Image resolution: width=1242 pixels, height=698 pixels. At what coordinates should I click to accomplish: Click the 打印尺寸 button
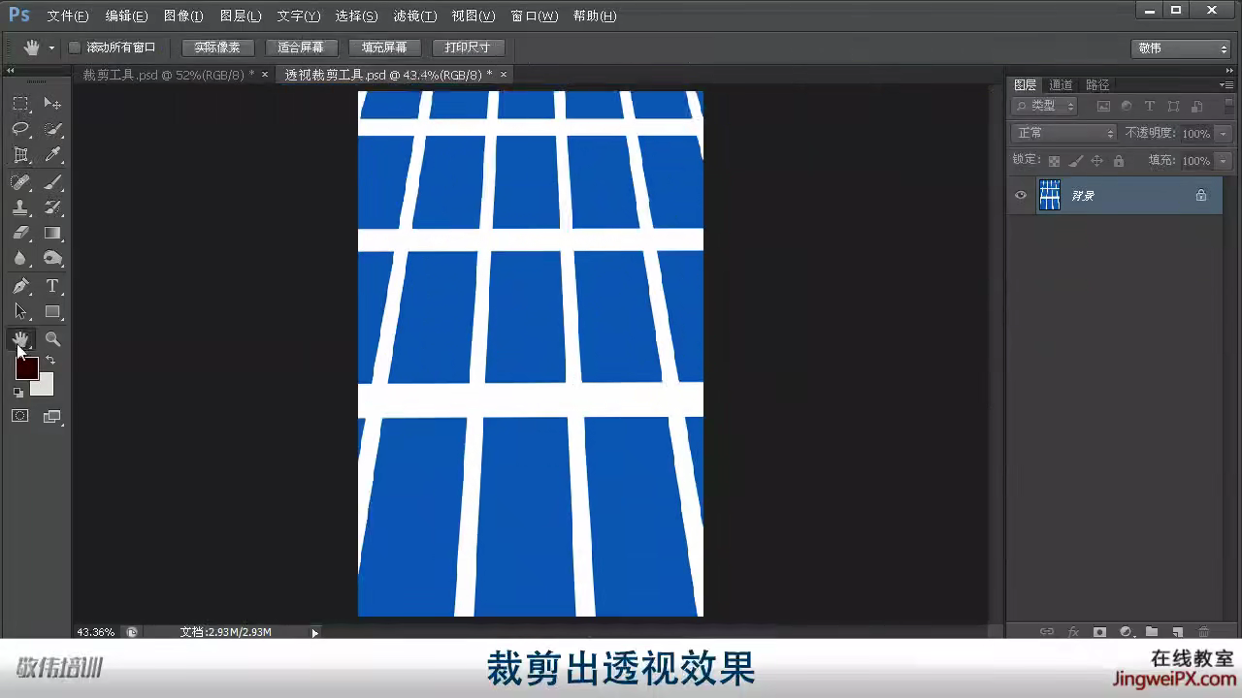point(468,48)
